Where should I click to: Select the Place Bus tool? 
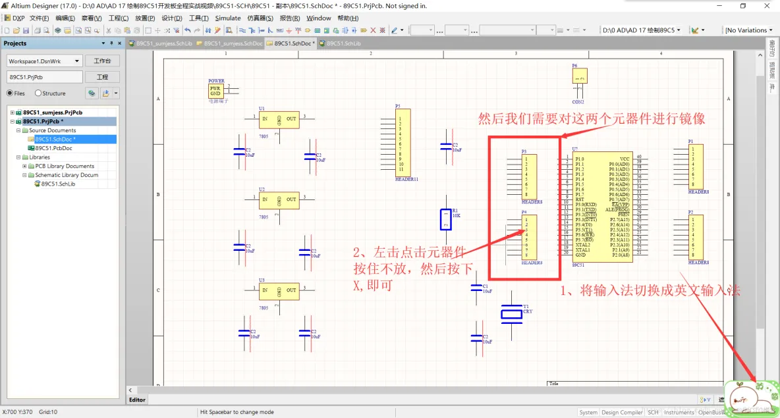tap(252, 30)
